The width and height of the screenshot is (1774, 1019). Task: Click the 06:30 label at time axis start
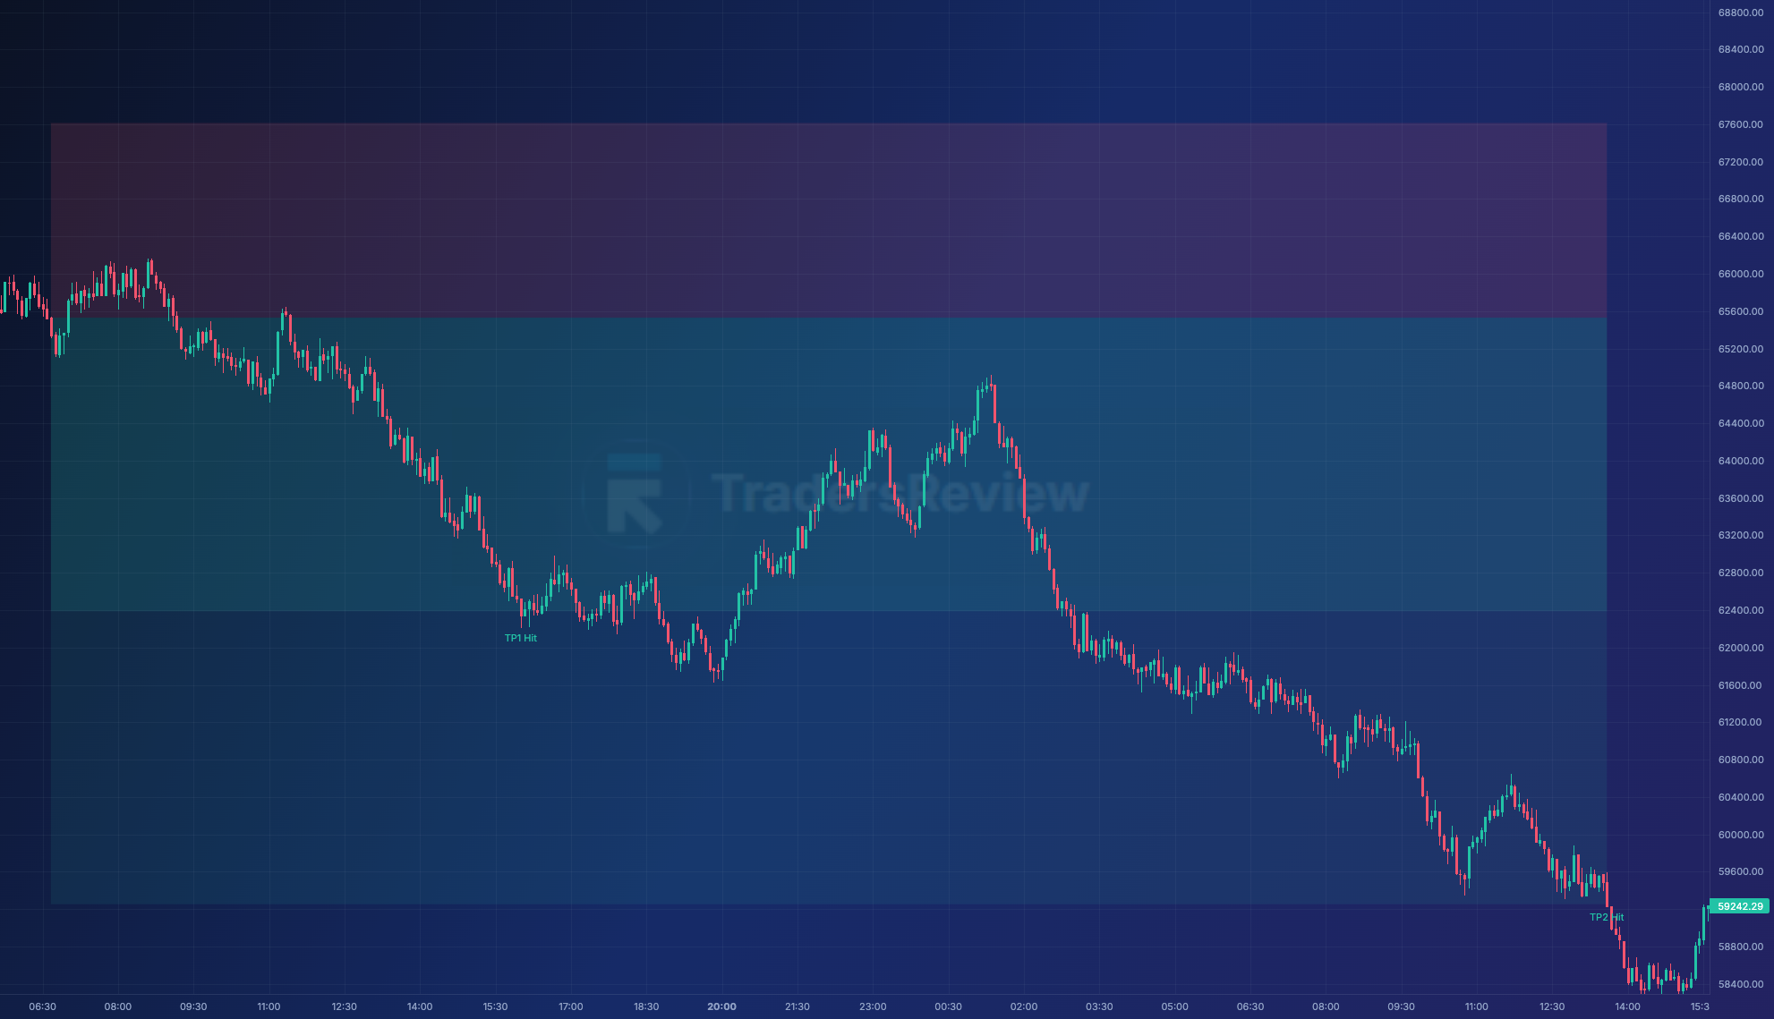(x=42, y=1006)
